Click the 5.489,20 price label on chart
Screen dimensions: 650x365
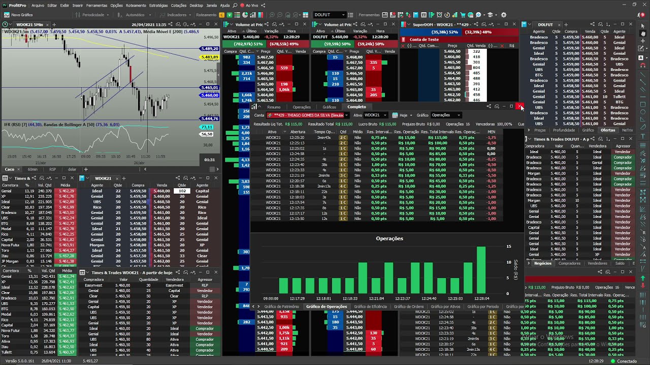pyautogui.click(x=210, y=49)
